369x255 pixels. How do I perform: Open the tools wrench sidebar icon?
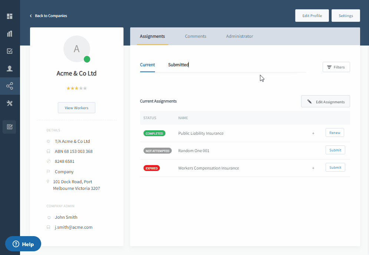click(10, 103)
